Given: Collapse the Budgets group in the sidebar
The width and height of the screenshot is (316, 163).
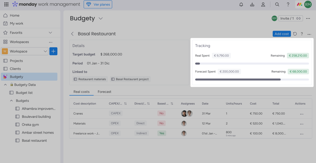Looking at the screenshot, I should (x=11, y=101).
